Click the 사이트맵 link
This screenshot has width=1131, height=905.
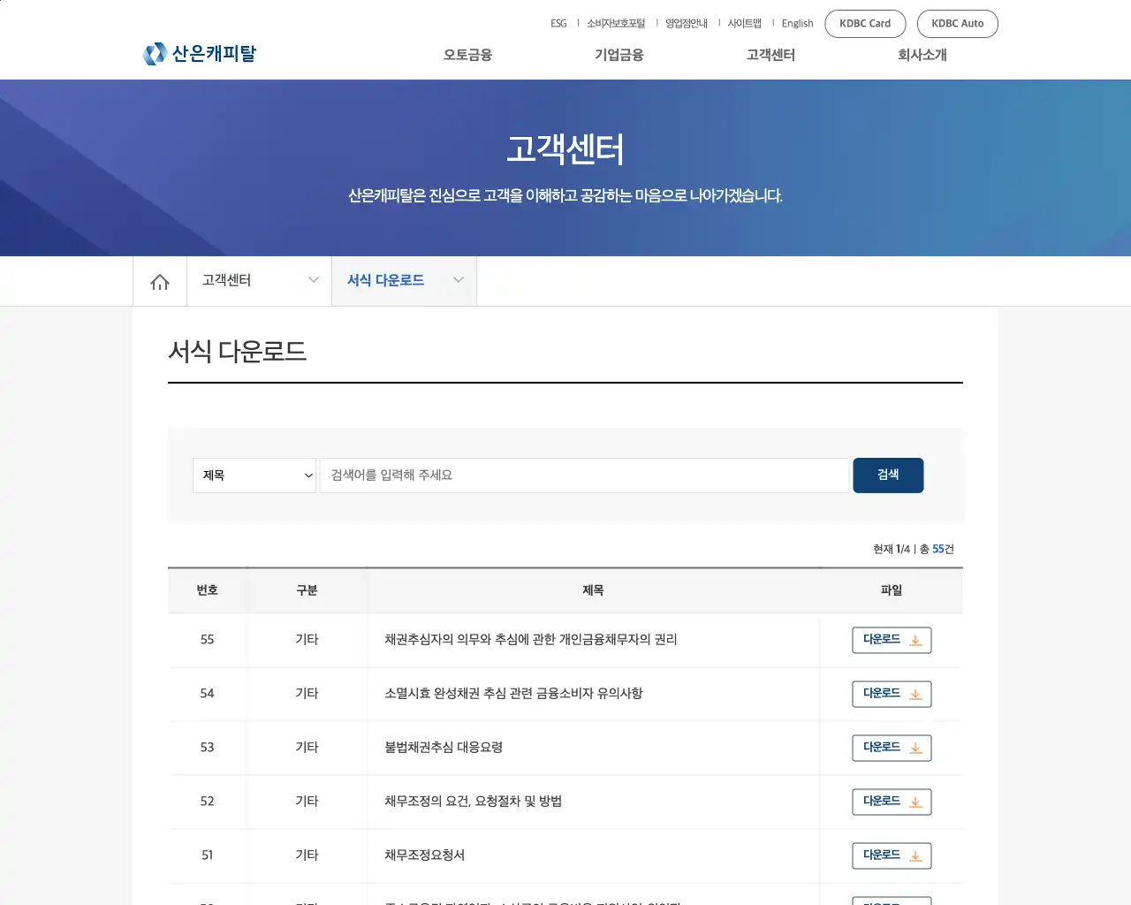click(x=744, y=23)
